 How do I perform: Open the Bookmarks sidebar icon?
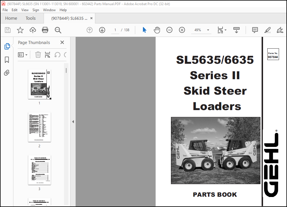click(x=7, y=60)
